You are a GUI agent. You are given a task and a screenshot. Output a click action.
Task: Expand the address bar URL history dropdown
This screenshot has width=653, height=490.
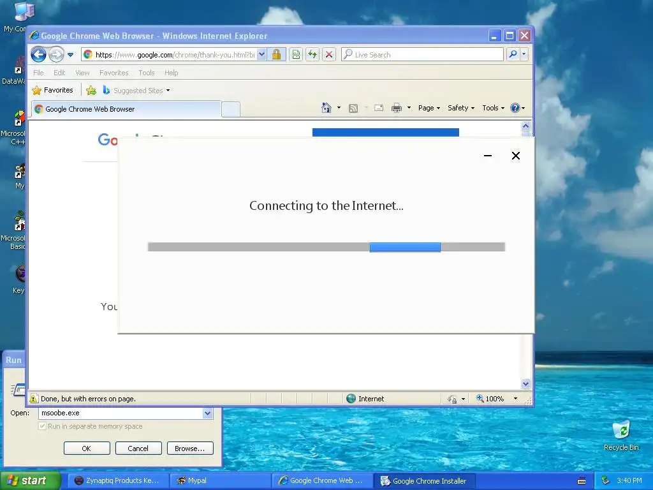(x=261, y=55)
